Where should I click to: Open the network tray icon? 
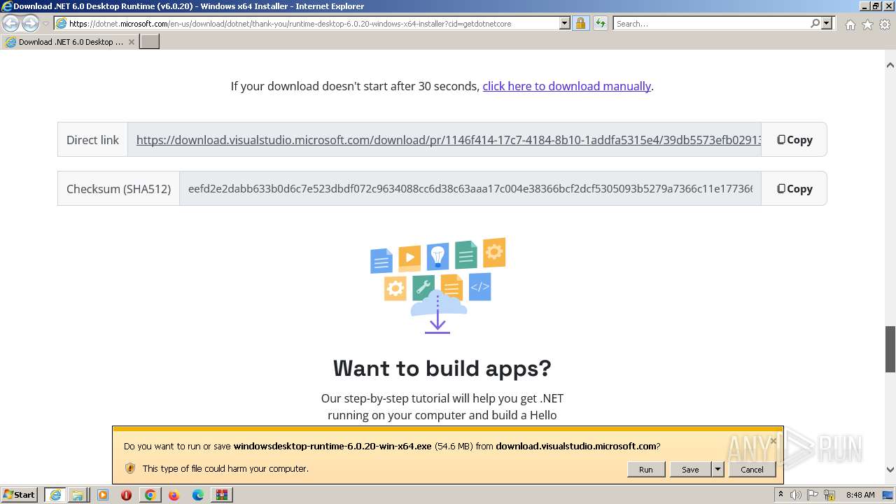[x=829, y=495]
